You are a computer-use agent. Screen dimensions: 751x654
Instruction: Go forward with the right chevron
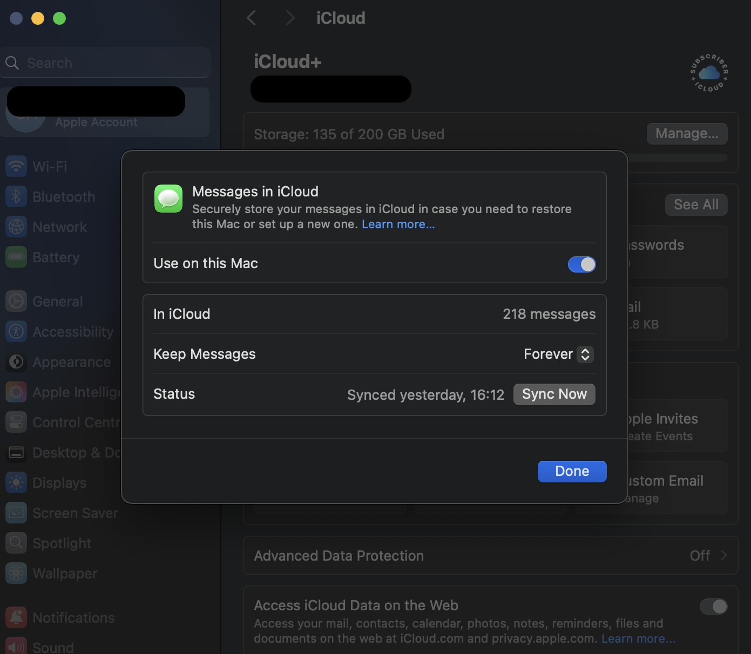pyautogui.click(x=290, y=18)
